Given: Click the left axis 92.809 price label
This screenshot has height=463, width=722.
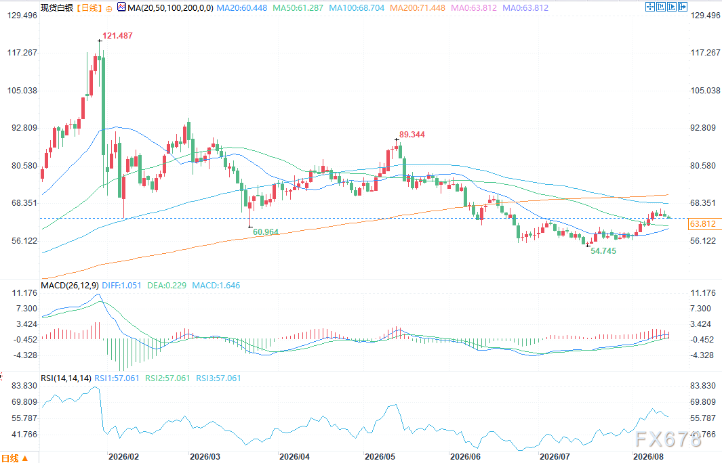Looking at the screenshot, I should point(24,128).
